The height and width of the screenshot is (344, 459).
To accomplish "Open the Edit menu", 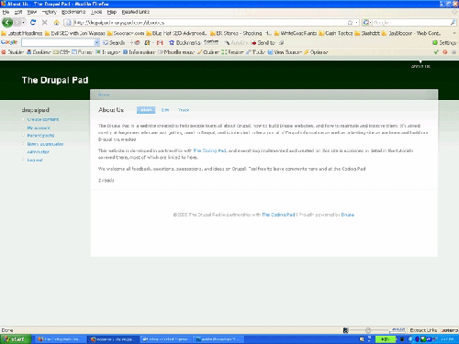I will pos(18,12).
